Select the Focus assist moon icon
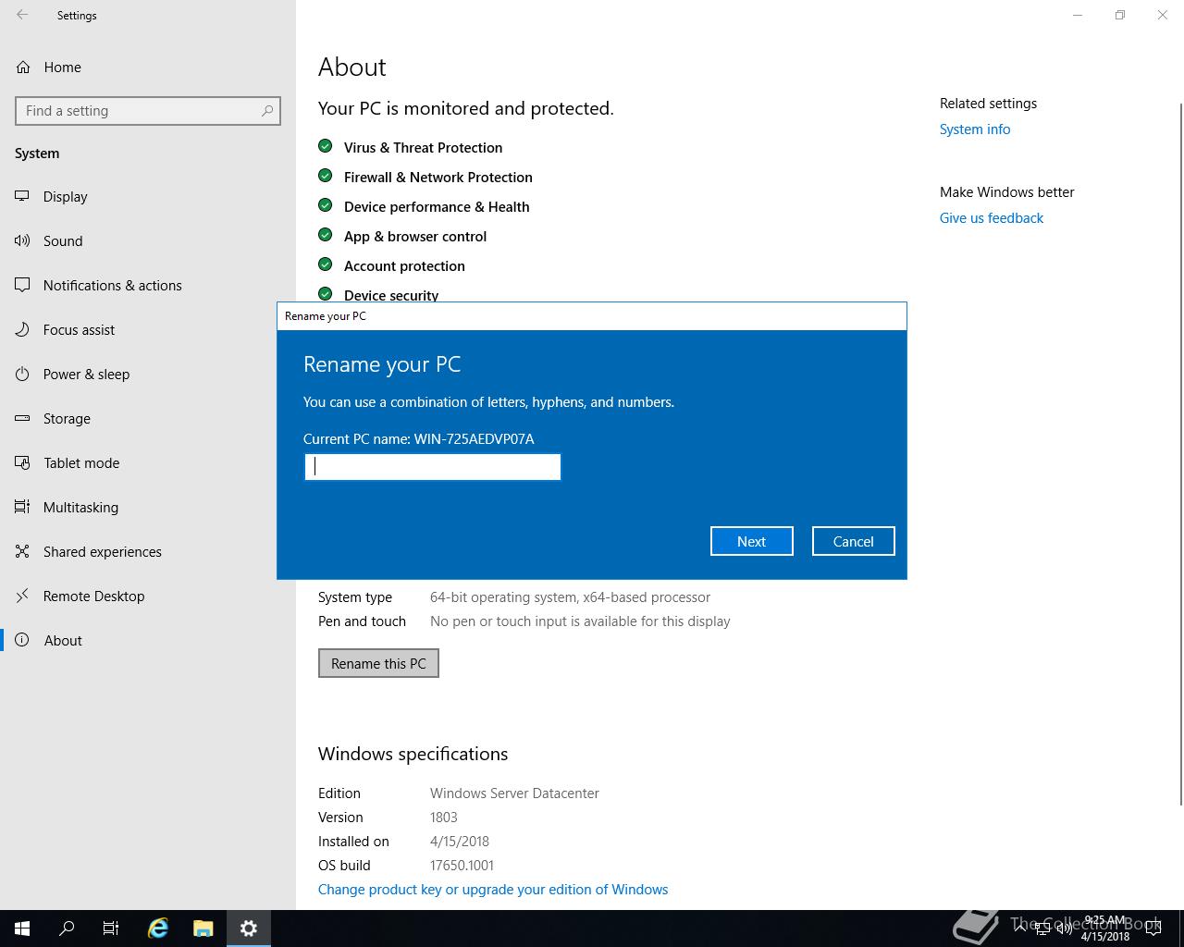Viewport: 1184px width, 947px height. (22, 329)
